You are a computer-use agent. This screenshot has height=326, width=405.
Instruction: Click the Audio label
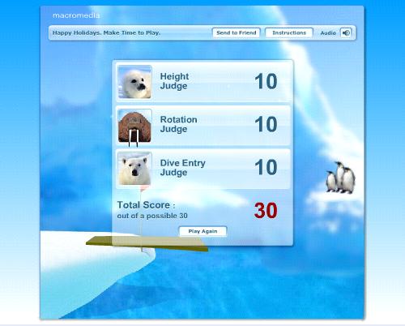click(328, 33)
